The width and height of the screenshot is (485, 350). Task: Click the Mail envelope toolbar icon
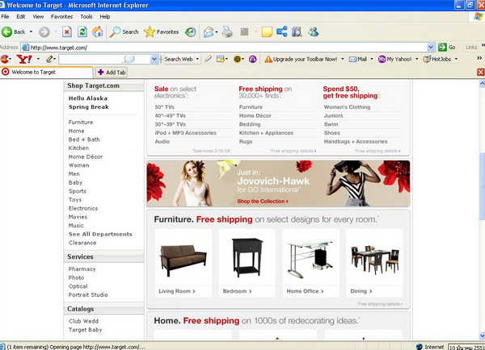tap(209, 31)
